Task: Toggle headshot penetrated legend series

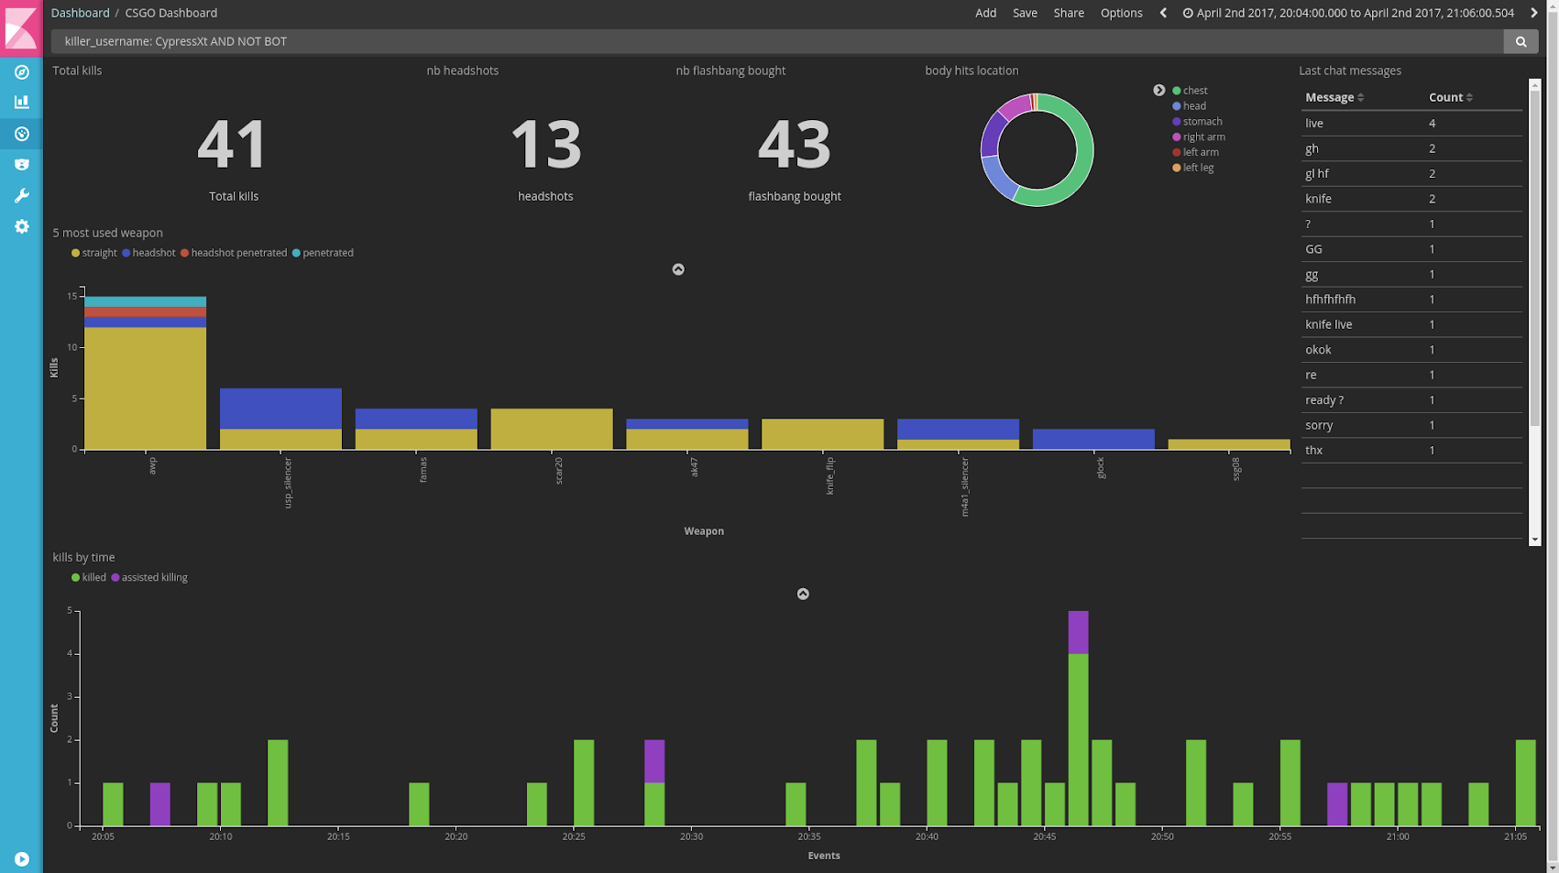Action: coord(233,253)
